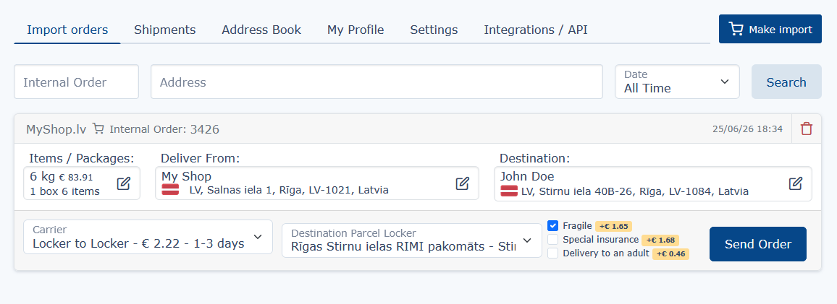Click into the Address search field

(x=377, y=82)
